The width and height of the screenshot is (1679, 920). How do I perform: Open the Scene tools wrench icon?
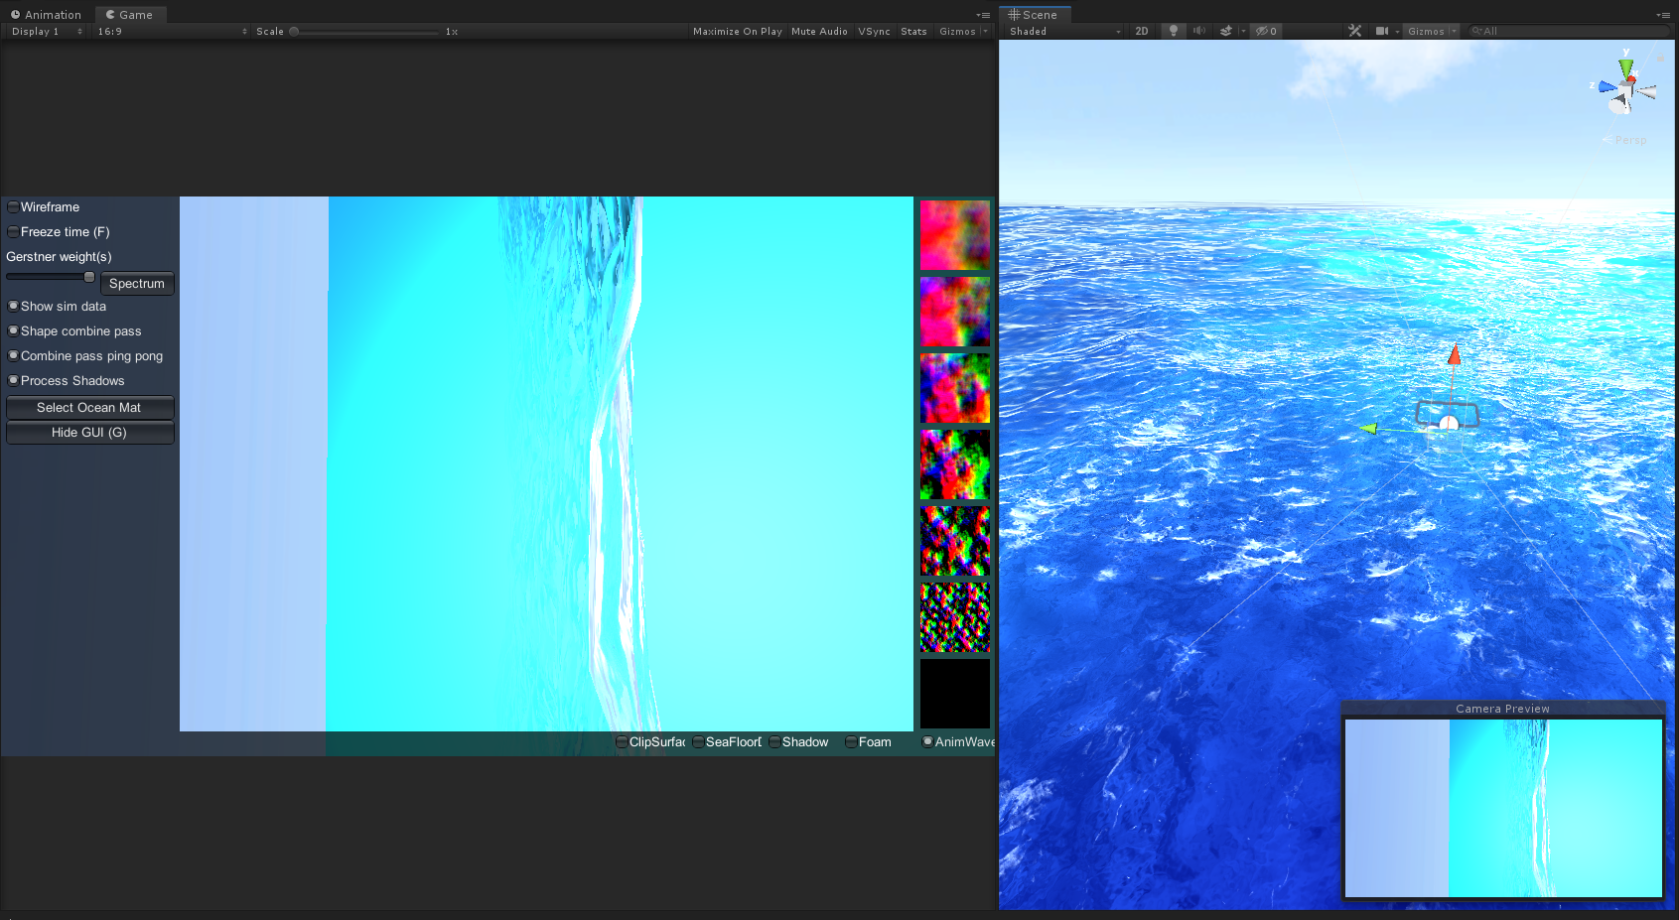coord(1354,31)
